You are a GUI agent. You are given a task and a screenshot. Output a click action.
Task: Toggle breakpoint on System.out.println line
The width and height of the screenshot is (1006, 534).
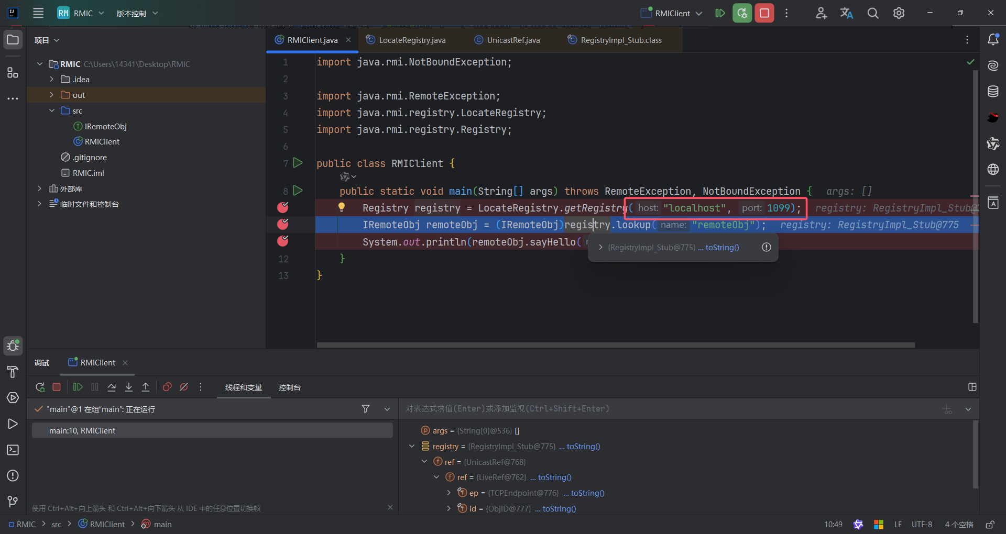pyautogui.click(x=283, y=241)
